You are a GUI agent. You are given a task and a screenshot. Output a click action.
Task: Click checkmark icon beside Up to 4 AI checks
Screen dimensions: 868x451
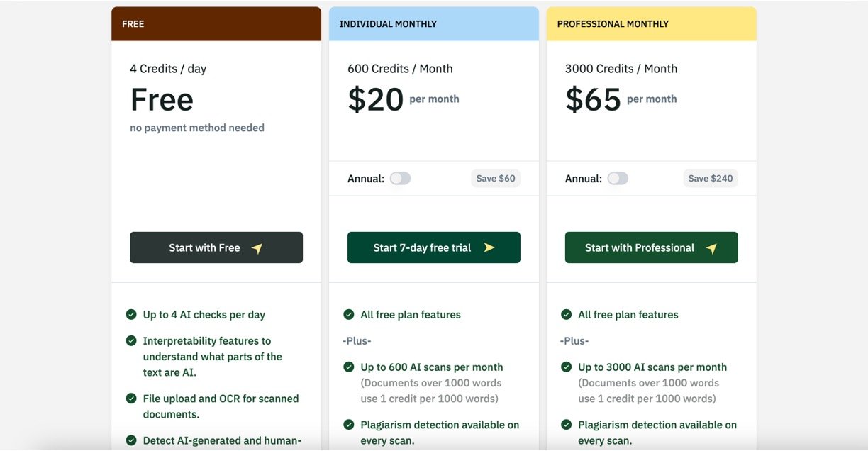click(x=131, y=314)
